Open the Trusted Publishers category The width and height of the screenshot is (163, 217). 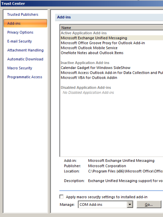23,14
